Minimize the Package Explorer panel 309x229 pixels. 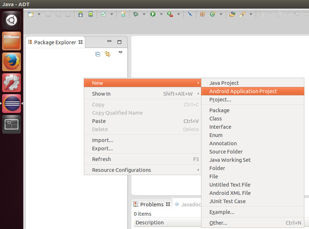click(x=109, y=41)
